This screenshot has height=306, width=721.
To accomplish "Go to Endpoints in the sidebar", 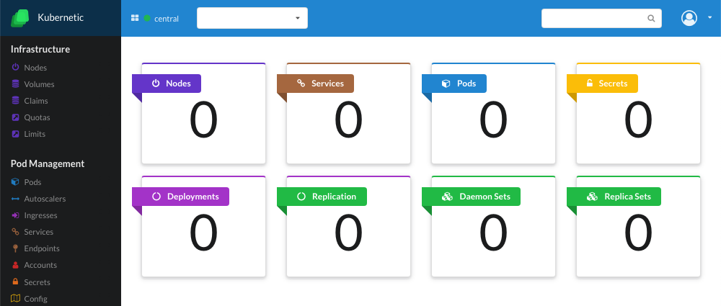I will click(x=42, y=248).
